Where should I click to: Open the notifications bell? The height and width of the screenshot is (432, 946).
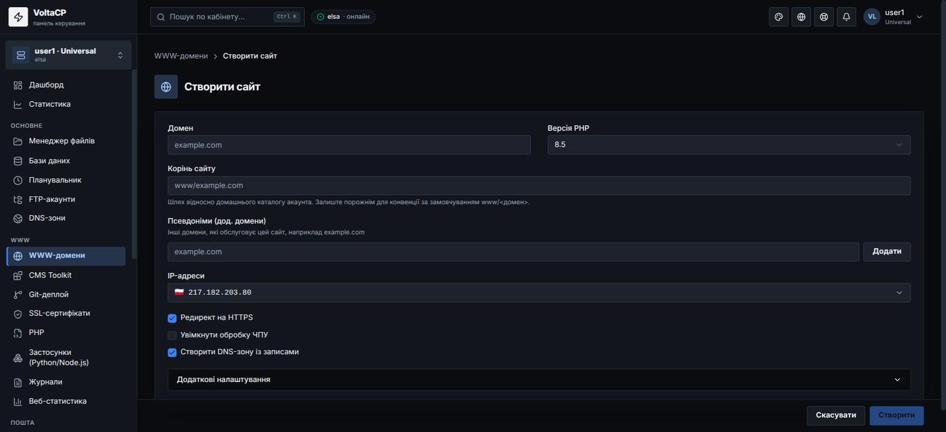pyautogui.click(x=846, y=17)
